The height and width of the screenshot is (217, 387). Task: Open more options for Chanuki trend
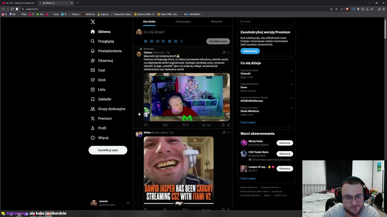point(291,71)
